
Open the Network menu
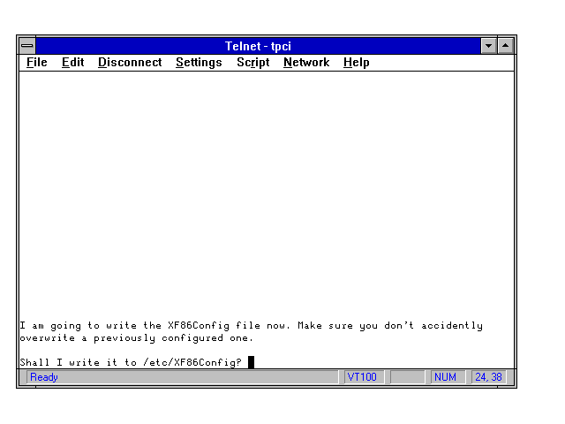(x=305, y=63)
